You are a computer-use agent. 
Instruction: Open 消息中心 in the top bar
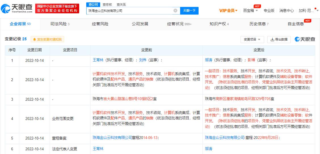(287, 10)
